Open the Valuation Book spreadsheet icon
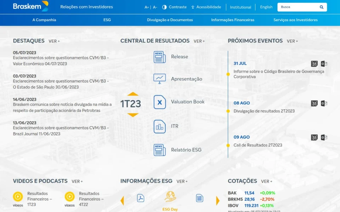The width and height of the screenshot is (340, 212). click(160, 102)
